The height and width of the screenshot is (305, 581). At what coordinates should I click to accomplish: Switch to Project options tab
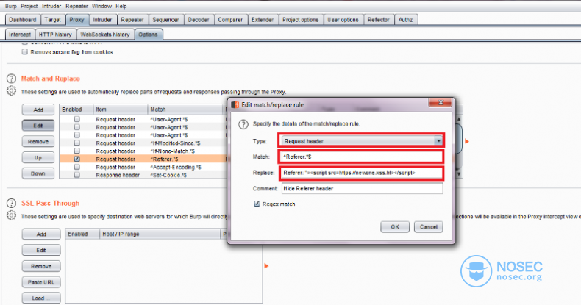[301, 20]
